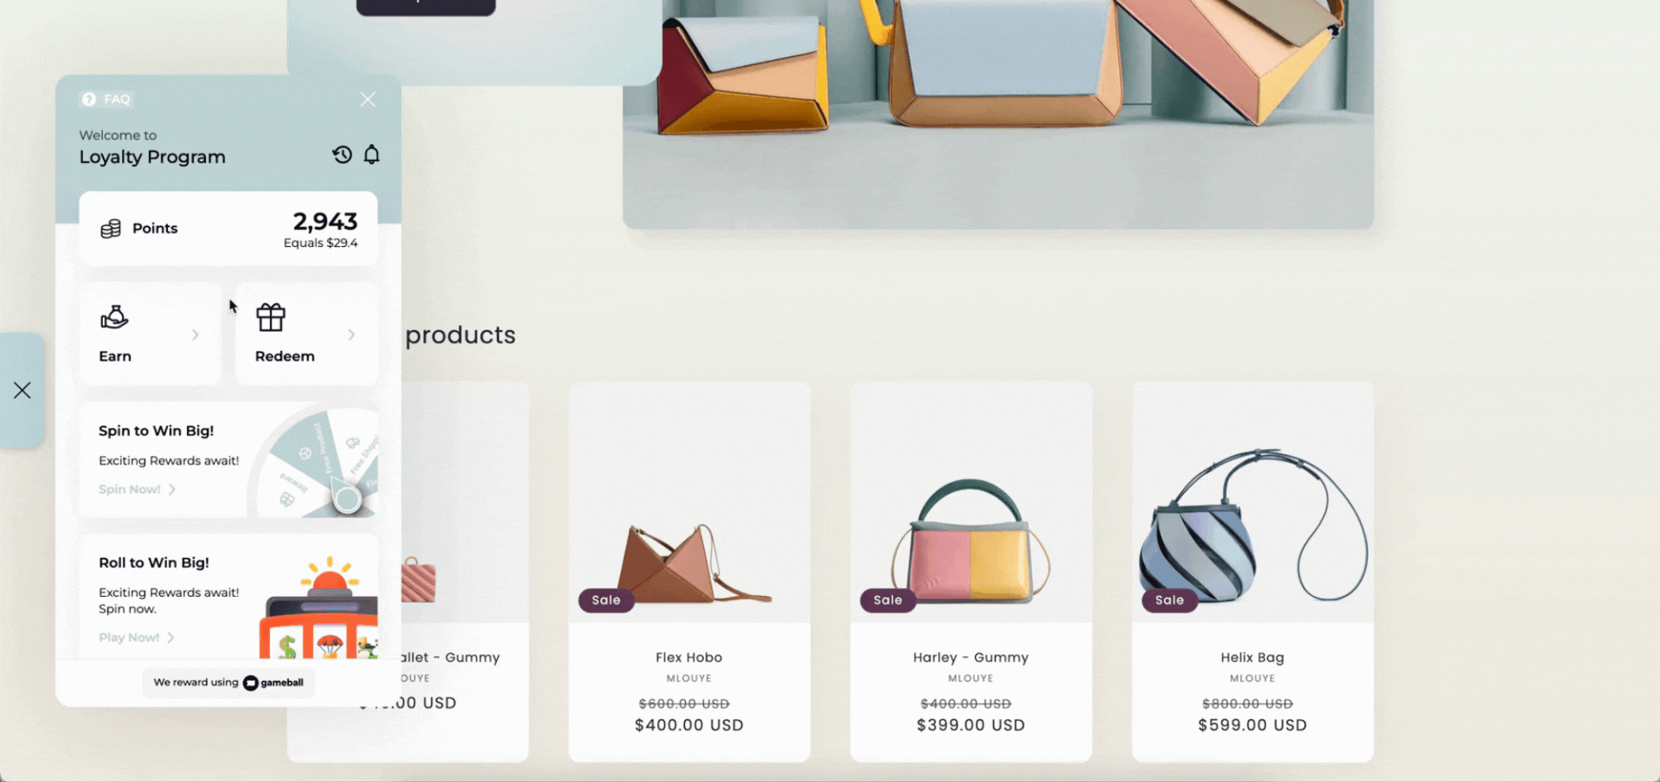Click the Points coins stack icon

110,228
